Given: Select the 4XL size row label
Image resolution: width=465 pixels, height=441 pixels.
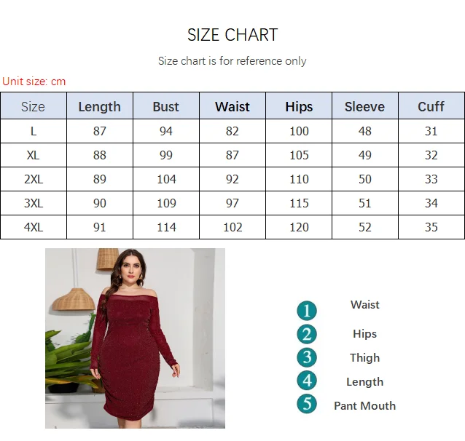Looking at the screenshot, I should point(33,227).
